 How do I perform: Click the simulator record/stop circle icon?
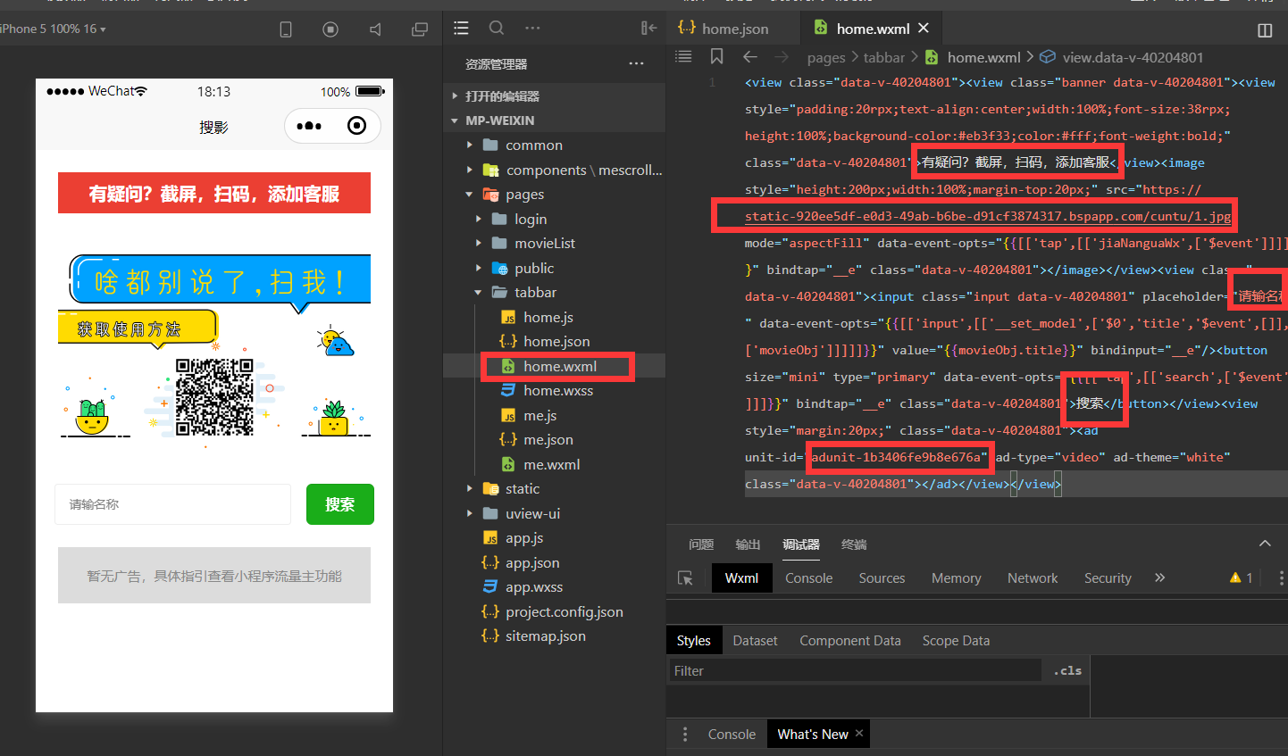click(330, 29)
